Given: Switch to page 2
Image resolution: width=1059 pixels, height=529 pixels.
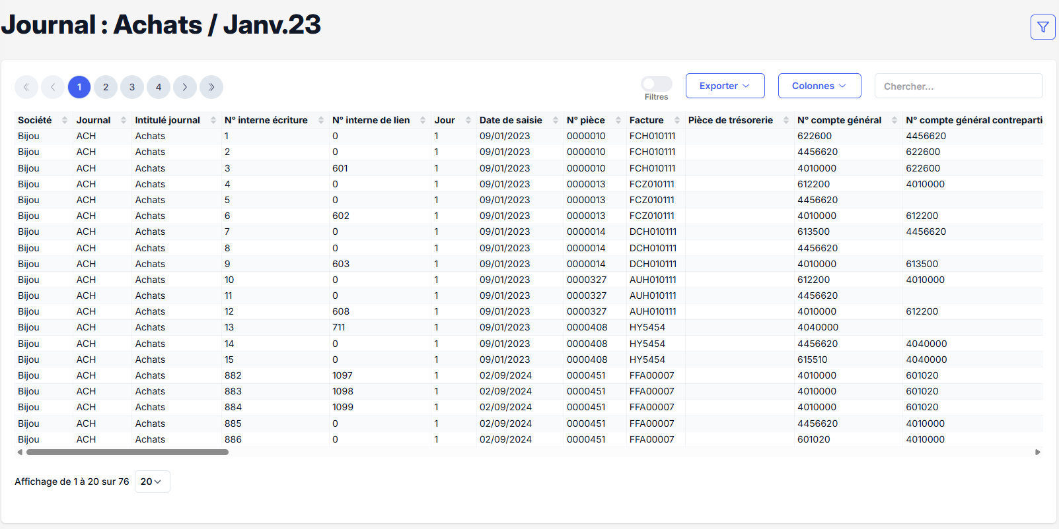Looking at the screenshot, I should pyautogui.click(x=106, y=87).
